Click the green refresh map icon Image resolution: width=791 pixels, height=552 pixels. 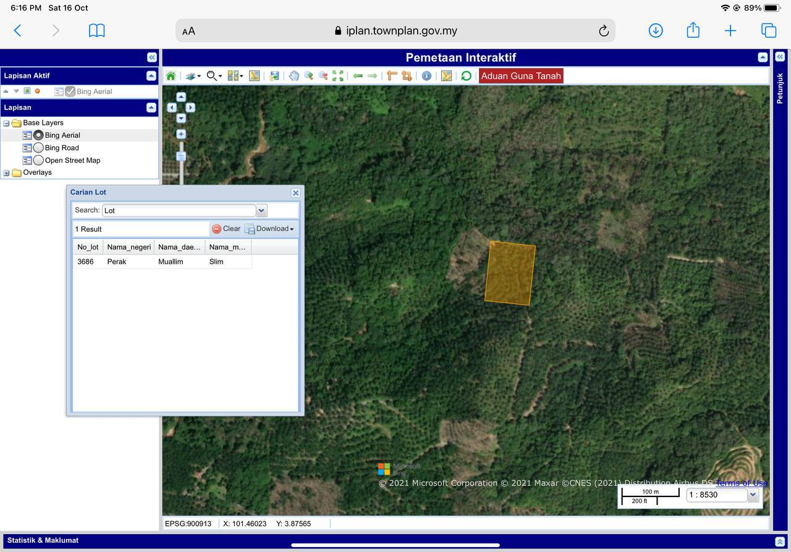(466, 76)
